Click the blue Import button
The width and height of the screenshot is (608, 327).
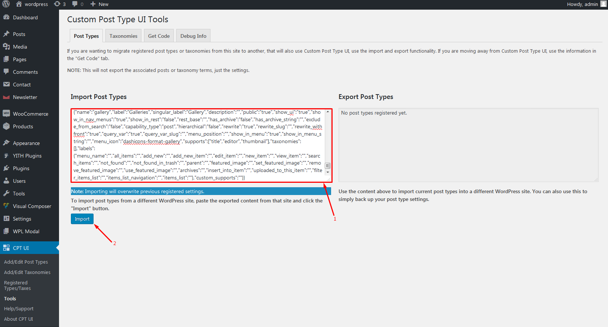(x=82, y=219)
